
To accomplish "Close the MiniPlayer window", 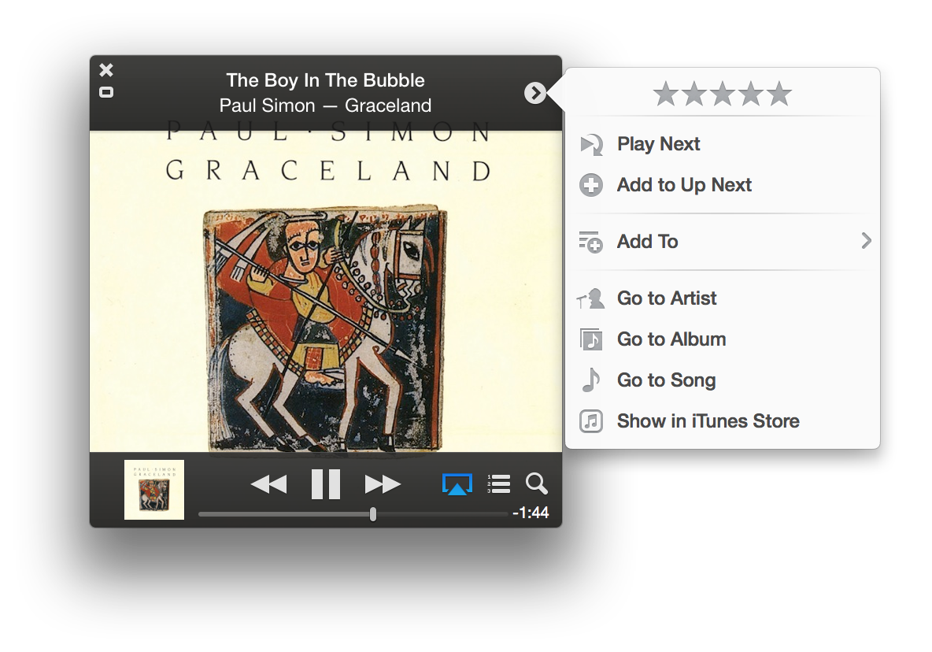I will 106,70.
